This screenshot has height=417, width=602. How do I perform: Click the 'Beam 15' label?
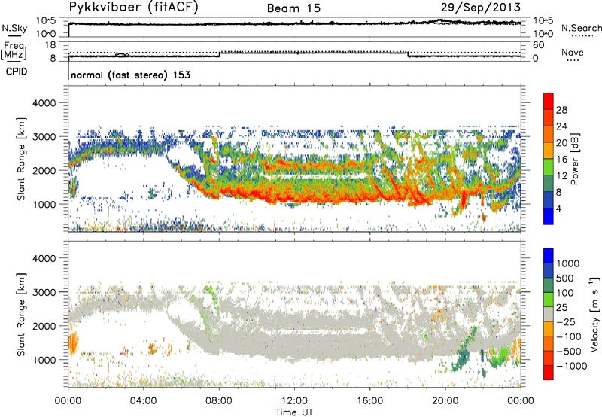pos(293,8)
